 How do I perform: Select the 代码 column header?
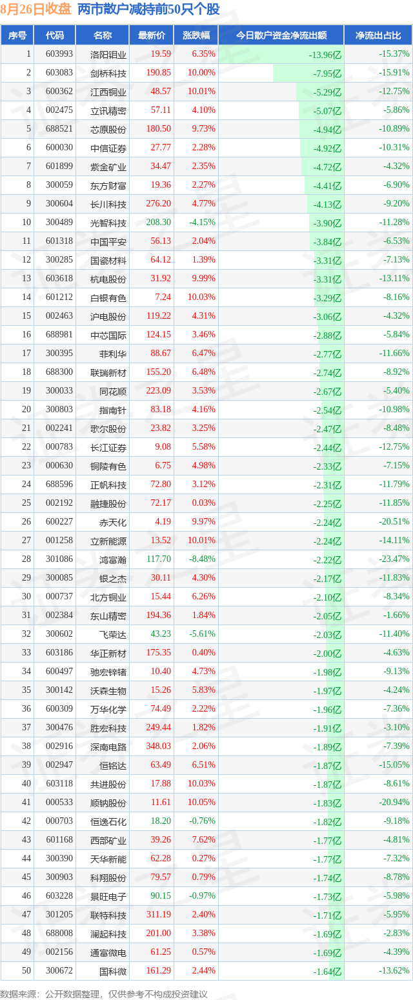pos(55,35)
